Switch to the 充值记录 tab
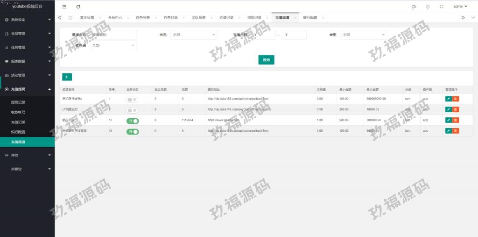Viewport: 478px width, 237px height. pyautogui.click(x=227, y=18)
